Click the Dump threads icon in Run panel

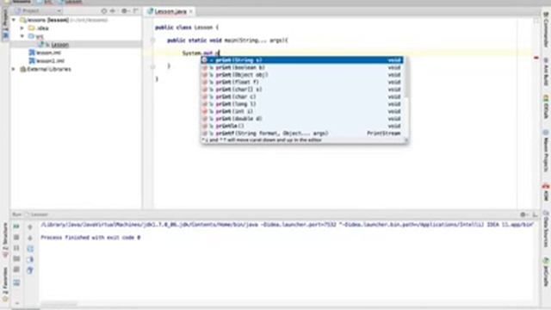[16, 259]
